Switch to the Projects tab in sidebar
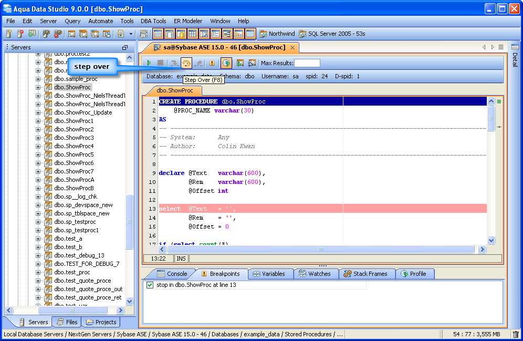 point(101,322)
